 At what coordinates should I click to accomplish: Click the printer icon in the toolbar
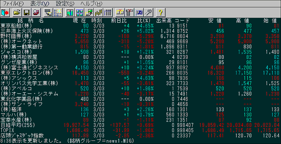point(37,13)
